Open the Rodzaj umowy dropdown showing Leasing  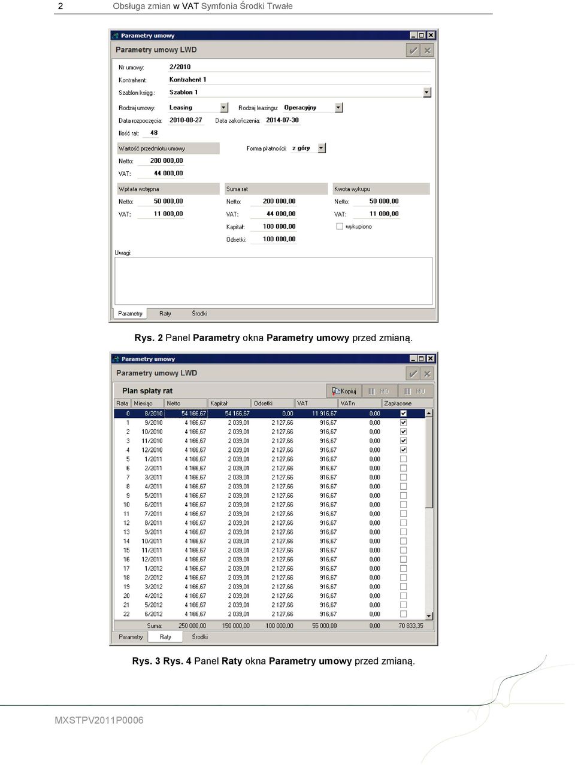[224, 108]
